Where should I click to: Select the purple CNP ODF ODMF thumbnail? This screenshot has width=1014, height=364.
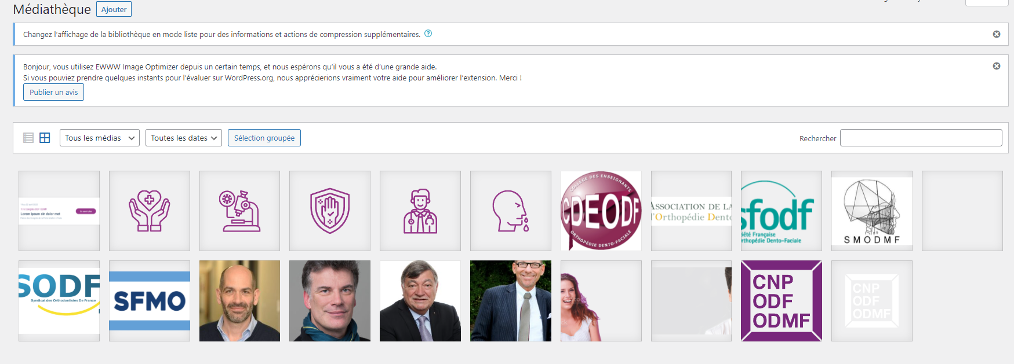[x=781, y=300]
